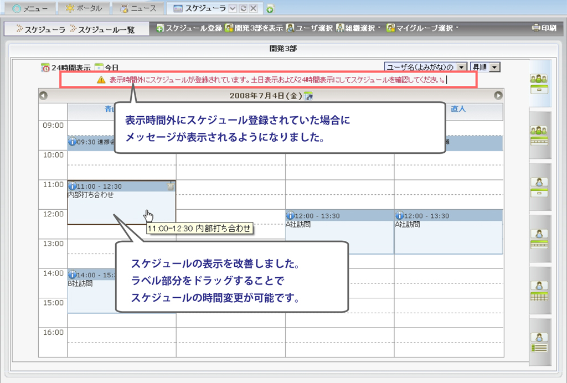Click the 09:00 time label
Image resolution: width=567 pixels, height=383 pixels.
click(53, 126)
